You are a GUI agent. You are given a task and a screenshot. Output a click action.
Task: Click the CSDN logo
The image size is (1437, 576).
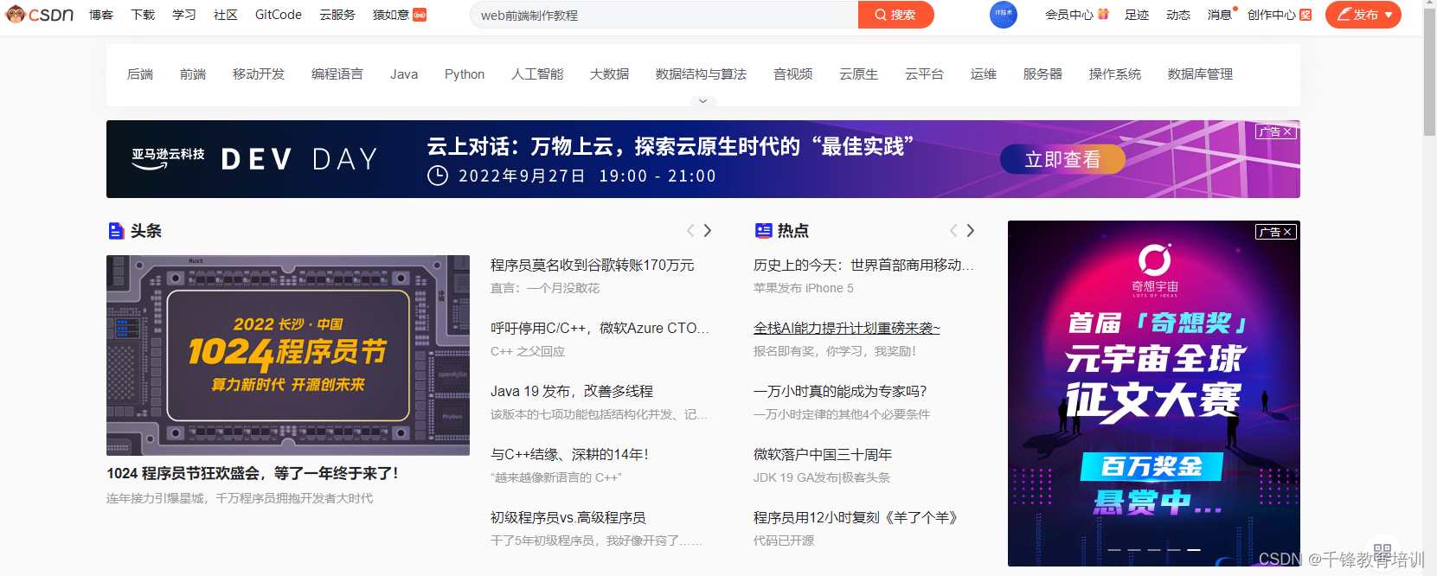click(x=40, y=15)
